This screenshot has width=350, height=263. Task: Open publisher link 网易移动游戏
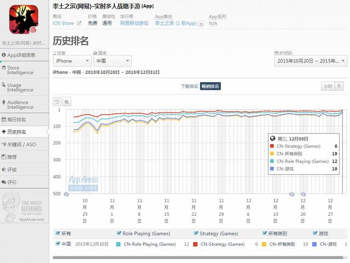point(134,23)
